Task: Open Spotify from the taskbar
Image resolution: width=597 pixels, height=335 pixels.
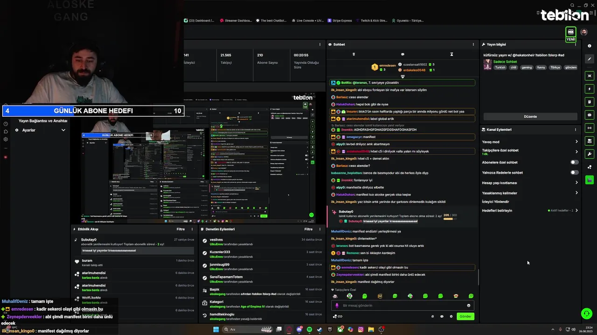Action: 310,329
